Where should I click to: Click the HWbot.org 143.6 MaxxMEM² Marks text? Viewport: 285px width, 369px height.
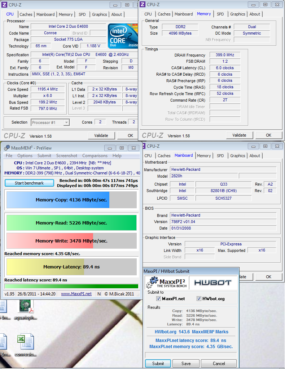pyautogui.click(x=191, y=332)
